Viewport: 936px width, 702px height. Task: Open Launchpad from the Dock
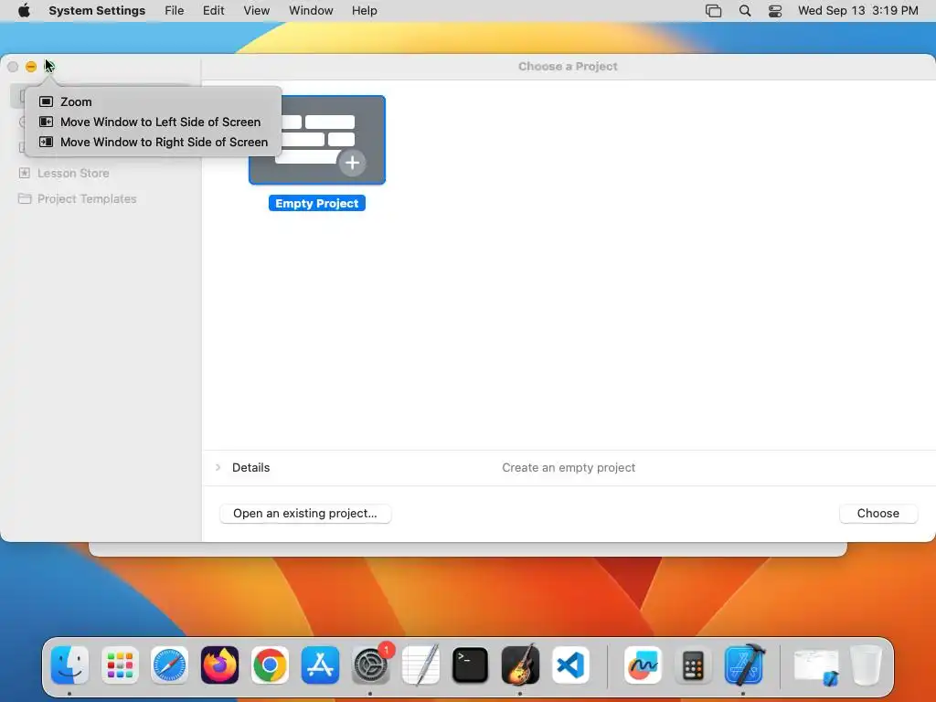[x=120, y=665]
